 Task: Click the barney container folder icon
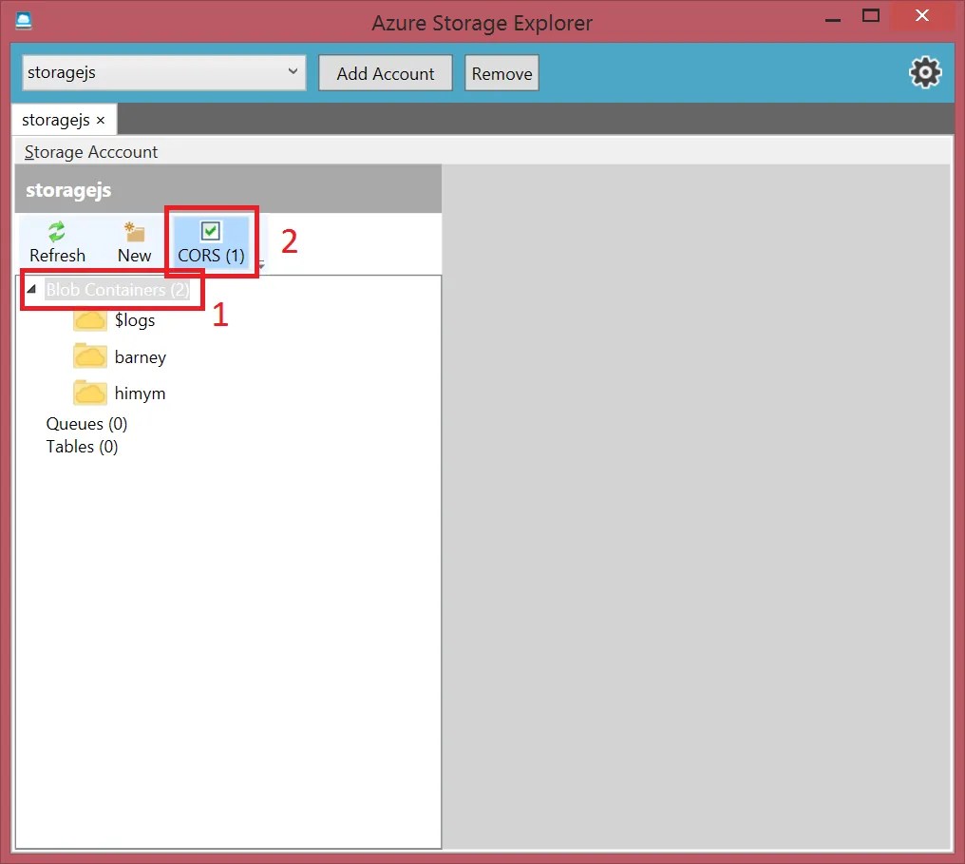pos(88,356)
